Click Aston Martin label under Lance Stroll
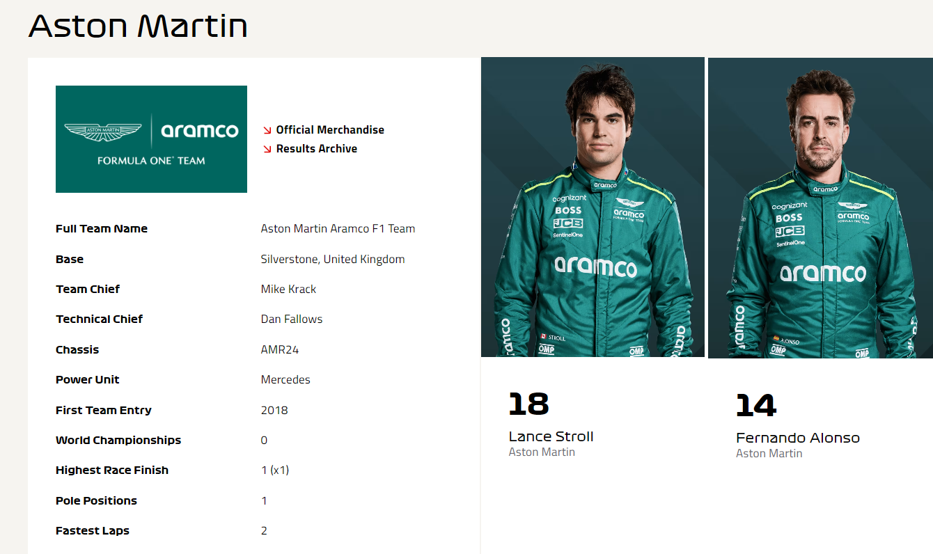This screenshot has width=933, height=554. (x=542, y=452)
